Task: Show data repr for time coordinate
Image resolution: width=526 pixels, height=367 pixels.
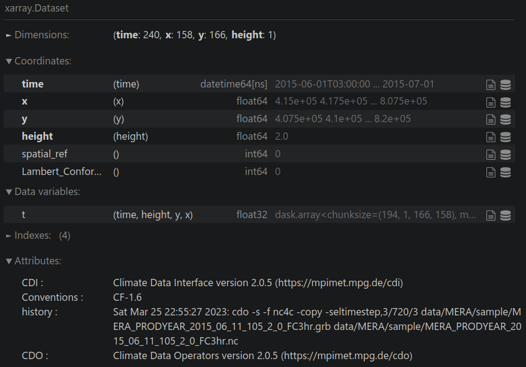Action: [505, 84]
